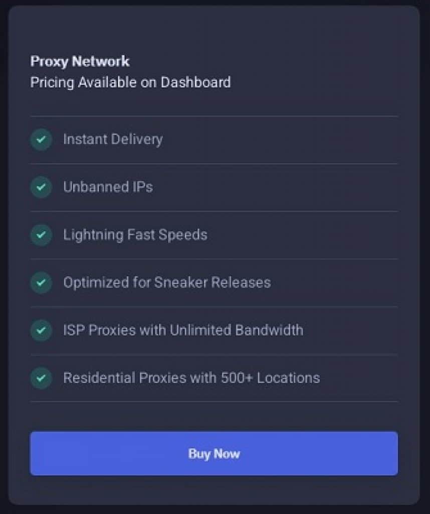This screenshot has height=514, width=430.
Task: Click divider between Instant Delivery and Unbanned IPs
Action: pyautogui.click(x=214, y=164)
